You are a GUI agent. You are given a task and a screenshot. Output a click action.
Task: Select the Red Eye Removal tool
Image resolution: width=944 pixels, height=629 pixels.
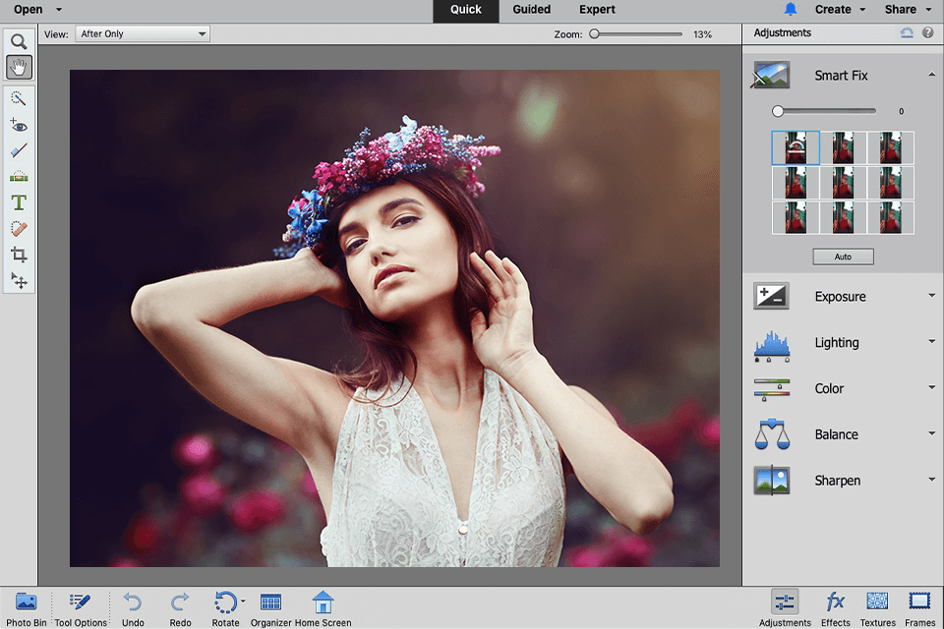coord(19,125)
